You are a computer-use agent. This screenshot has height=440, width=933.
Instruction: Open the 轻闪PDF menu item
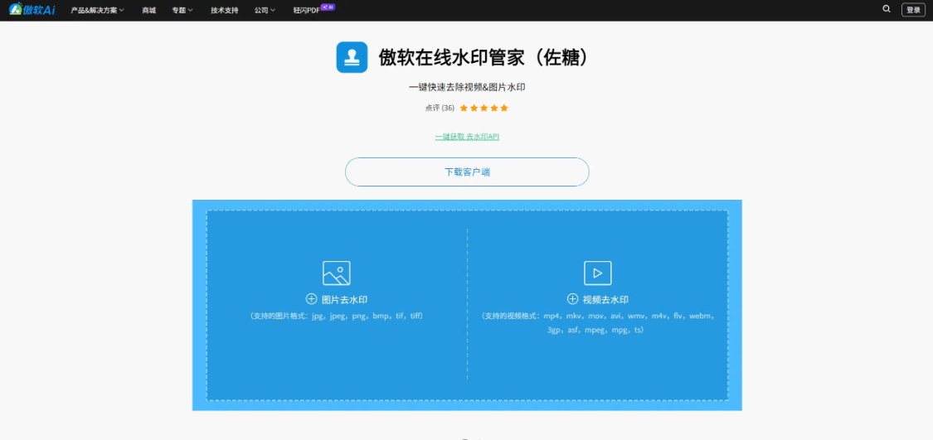[x=306, y=11]
